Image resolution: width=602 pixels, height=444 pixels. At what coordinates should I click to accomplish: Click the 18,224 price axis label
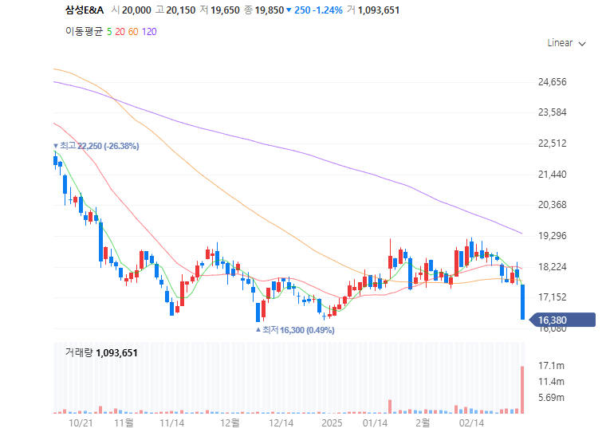tap(552, 267)
